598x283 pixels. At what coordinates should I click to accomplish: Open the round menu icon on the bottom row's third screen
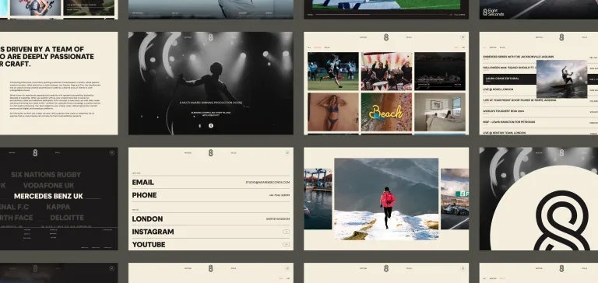(463, 268)
